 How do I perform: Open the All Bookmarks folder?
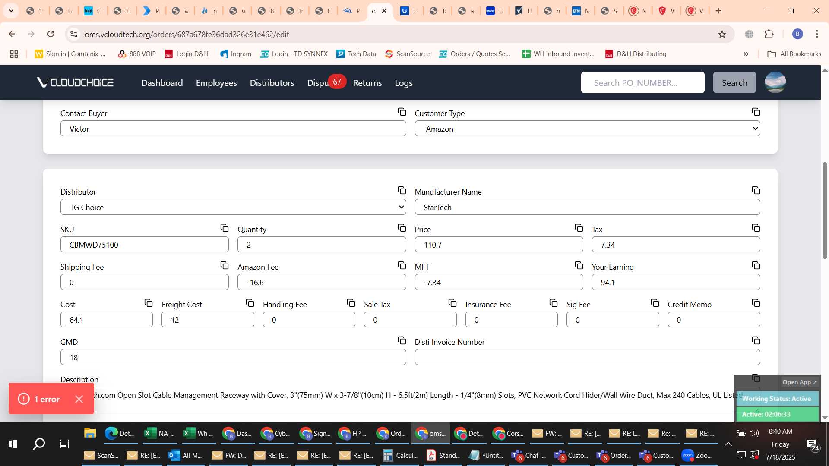794,54
